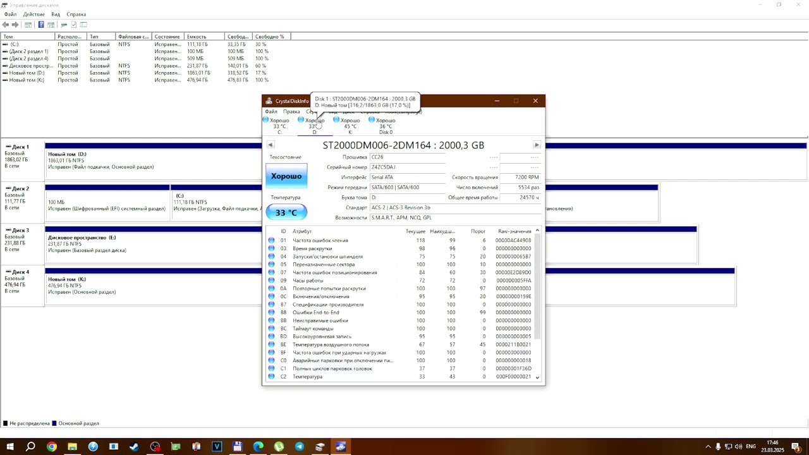Click the Диск 3 label in disk map
The width and height of the screenshot is (809, 455).
point(20,230)
